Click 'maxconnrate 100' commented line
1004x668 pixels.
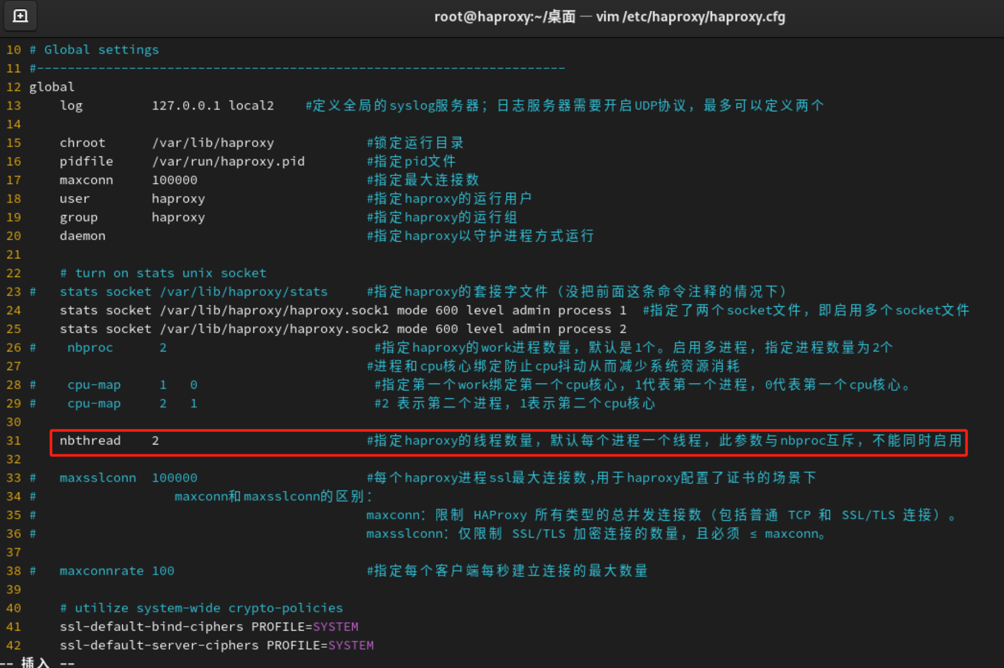(117, 571)
